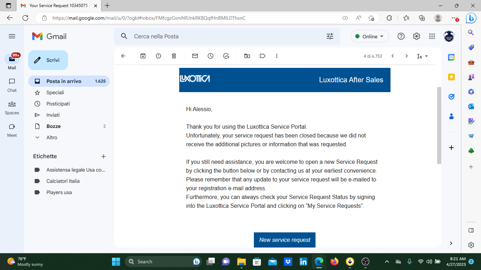Open Speciali starred folder
Viewport: 481px width, 270px height.
(x=69, y=92)
